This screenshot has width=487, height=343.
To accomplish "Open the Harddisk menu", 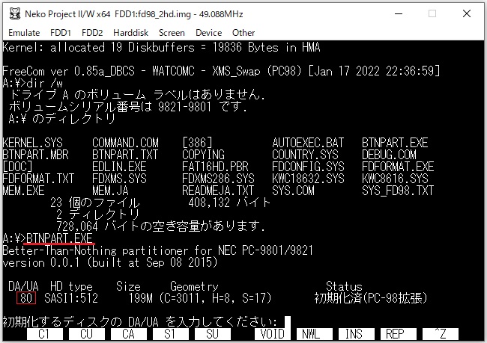I will coord(130,33).
